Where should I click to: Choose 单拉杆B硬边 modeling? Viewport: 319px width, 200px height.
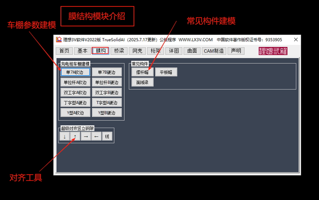pyautogui.click(x=107, y=82)
